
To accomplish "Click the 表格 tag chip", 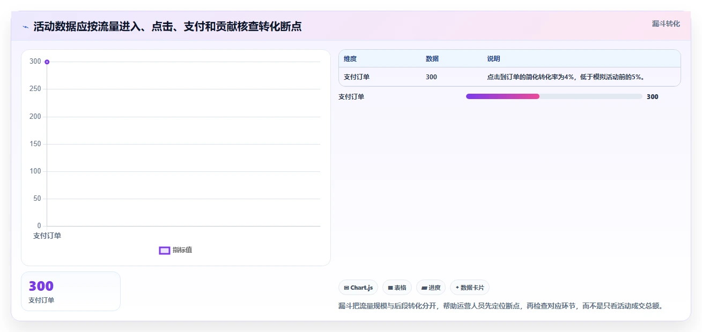I will (x=397, y=288).
